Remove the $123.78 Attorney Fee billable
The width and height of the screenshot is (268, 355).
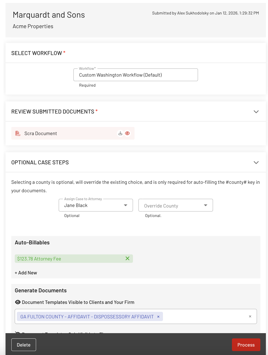(127, 259)
